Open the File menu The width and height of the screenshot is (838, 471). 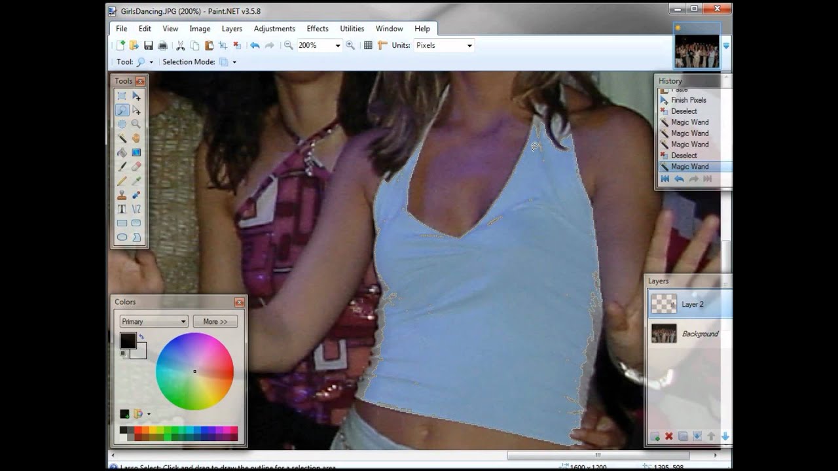click(122, 29)
